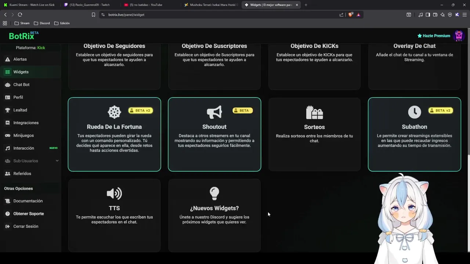
Task: Open the Brave Shields lion icon
Action: tap(350, 15)
